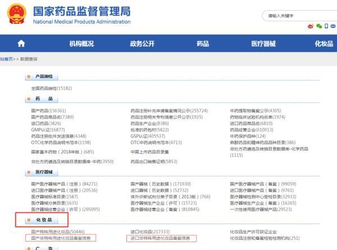Open 化妆品 navigation menu

coord(324,44)
